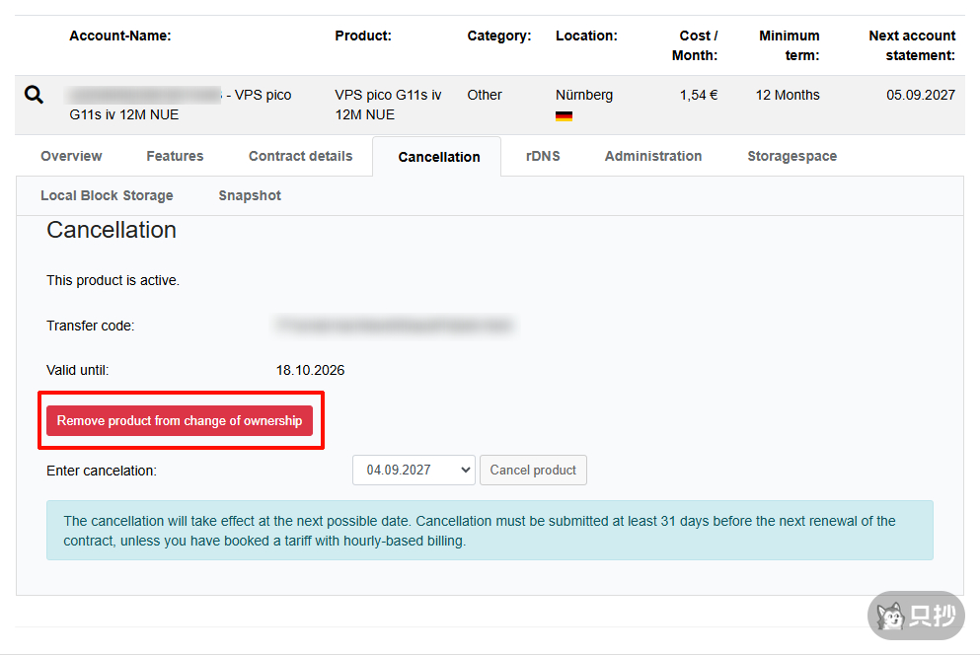Click the Minimum term column header
The image size is (980, 655).
point(790,45)
